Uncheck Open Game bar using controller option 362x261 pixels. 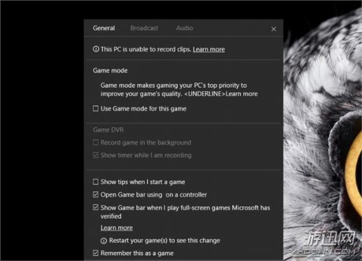95,195
